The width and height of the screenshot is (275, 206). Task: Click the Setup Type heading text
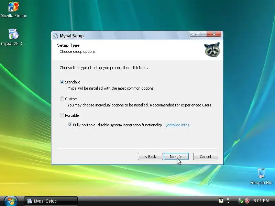pyautogui.click(x=68, y=45)
